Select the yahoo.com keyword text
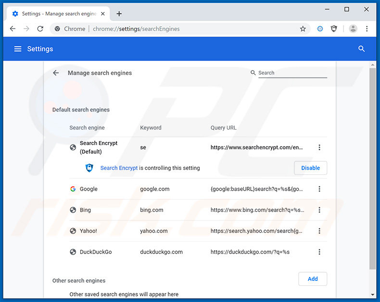The height and width of the screenshot is (302, 380). [x=153, y=231]
